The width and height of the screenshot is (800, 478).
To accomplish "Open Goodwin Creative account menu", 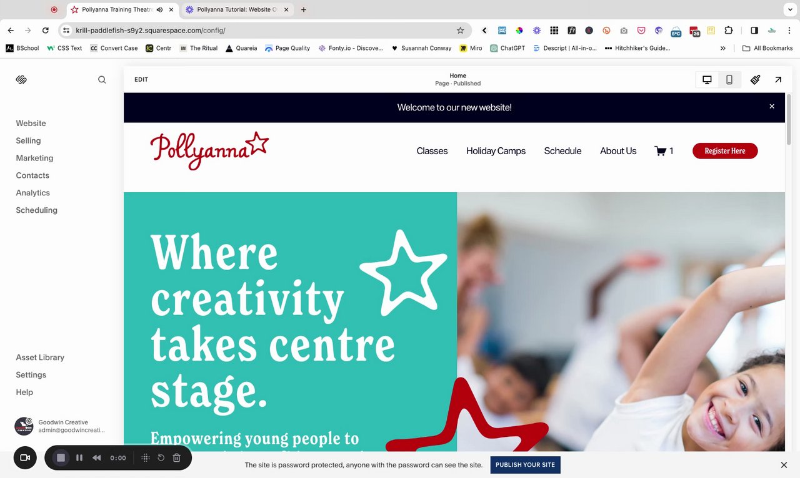I will [61, 426].
